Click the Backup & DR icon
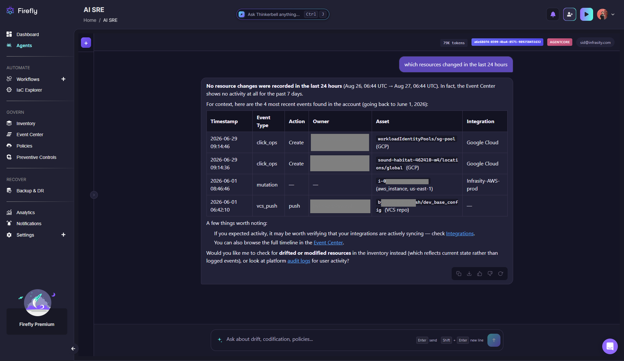The height and width of the screenshot is (361, 624). pos(9,190)
